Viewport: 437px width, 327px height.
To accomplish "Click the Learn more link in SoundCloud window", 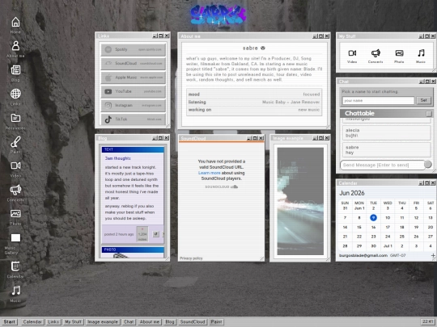I will point(209,173).
